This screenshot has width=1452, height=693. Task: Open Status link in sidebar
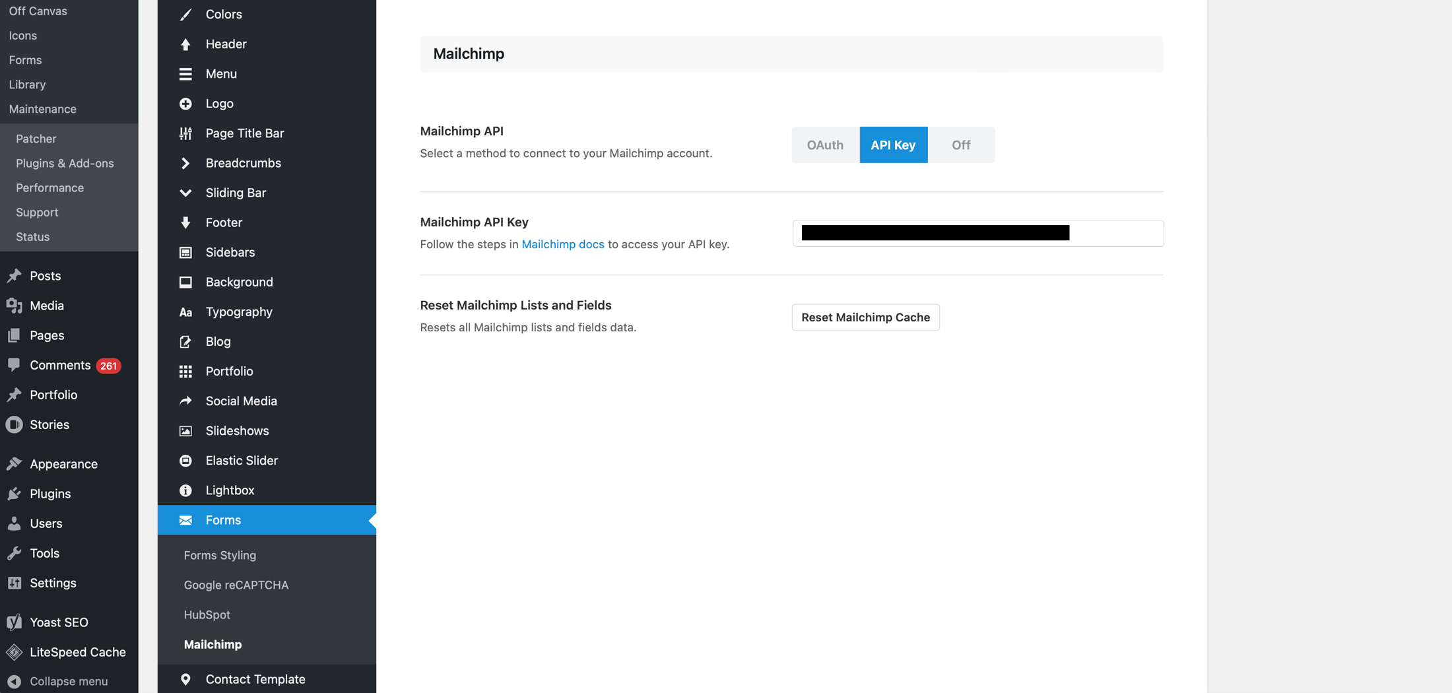click(32, 236)
